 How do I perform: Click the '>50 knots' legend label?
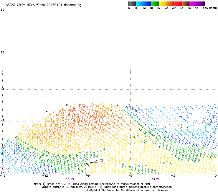pos(209,8)
